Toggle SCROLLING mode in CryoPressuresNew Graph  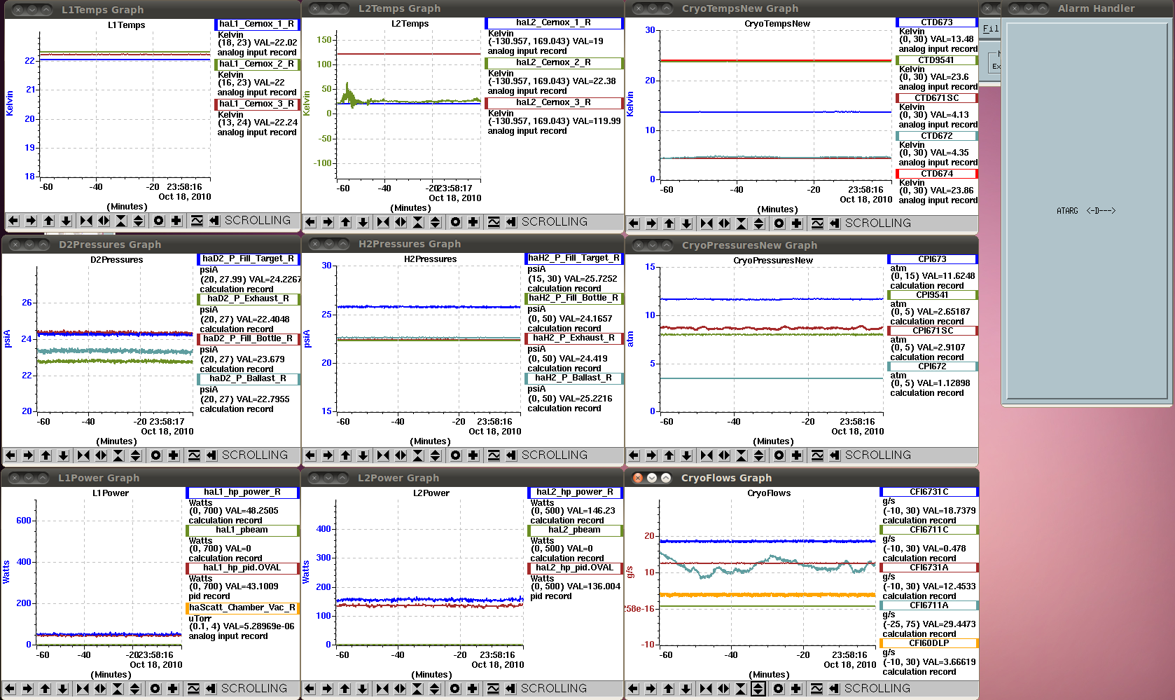tap(878, 455)
